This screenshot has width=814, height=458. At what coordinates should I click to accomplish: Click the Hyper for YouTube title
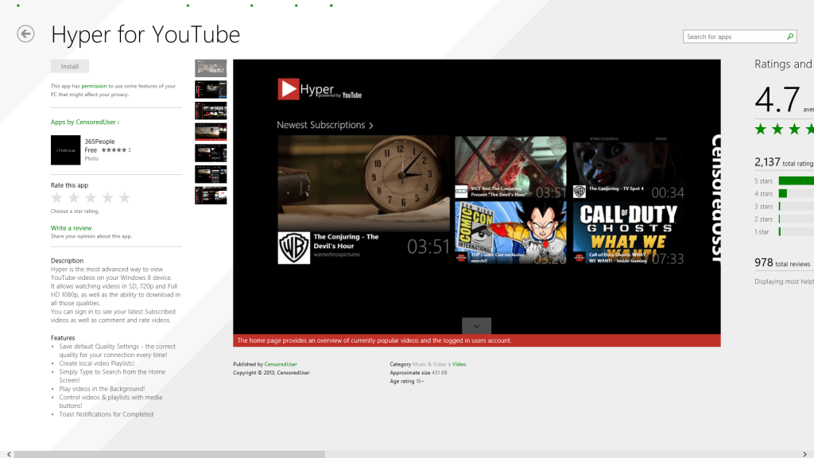point(145,35)
